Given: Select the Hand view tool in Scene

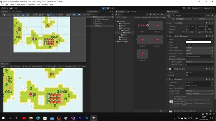Looking at the screenshot, I should tap(4, 15).
